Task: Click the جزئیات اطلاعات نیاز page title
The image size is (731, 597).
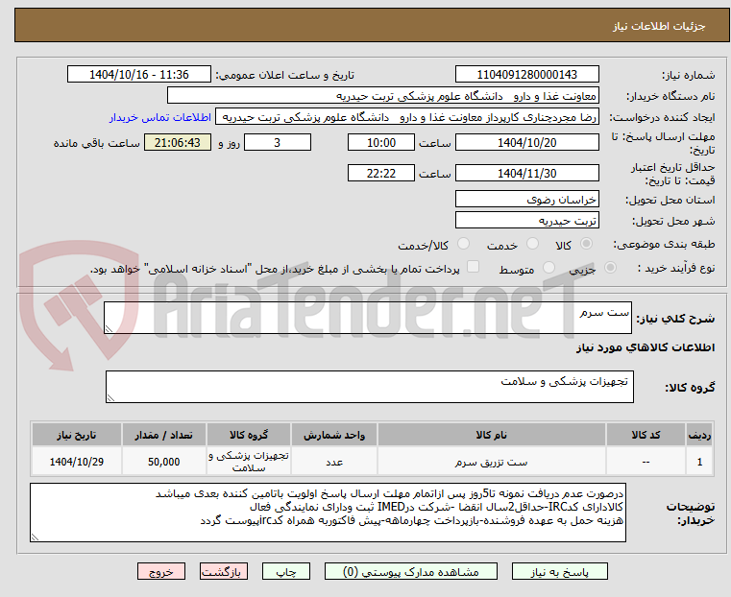Action: [658, 26]
